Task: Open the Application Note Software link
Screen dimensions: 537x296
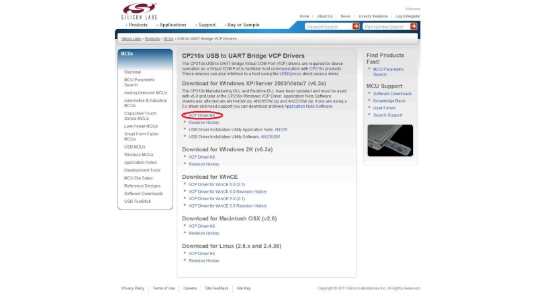Action: pos(308,106)
